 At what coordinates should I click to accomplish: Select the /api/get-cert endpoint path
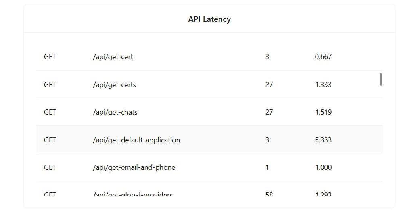coord(113,57)
